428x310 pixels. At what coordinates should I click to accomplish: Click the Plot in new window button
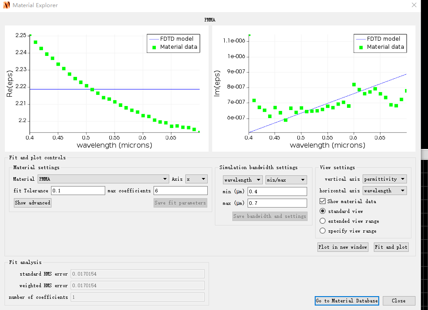pyautogui.click(x=342, y=247)
